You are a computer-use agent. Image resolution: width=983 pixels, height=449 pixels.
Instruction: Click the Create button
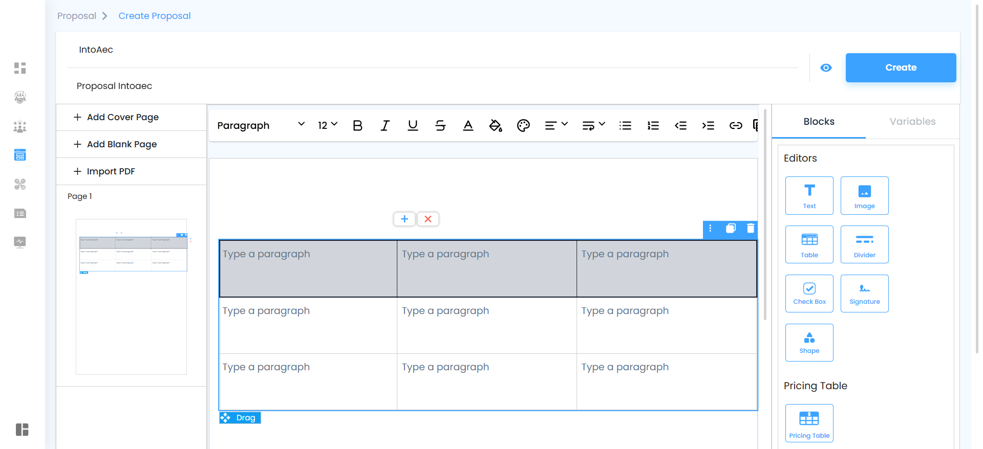[901, 68]
